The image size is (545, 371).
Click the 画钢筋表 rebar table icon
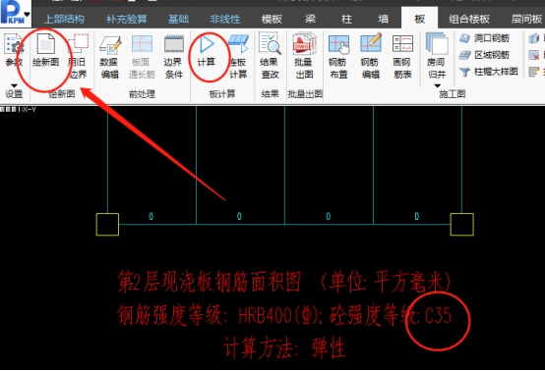pyautogui.click(x=402, y=56)
